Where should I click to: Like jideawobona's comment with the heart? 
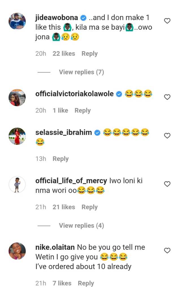click(167, 21)
